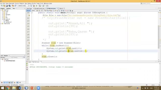This screenshot has height=90, width=161.
Task: Open File Explorer from the taskbar
Action: click(14, 88)
